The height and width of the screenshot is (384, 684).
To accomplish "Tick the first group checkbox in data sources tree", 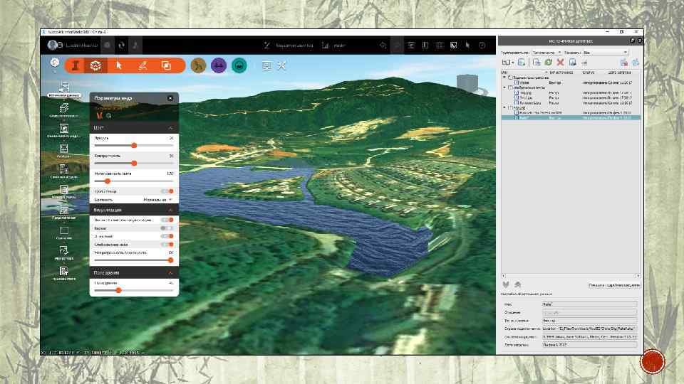I will (x=510, y=78).
